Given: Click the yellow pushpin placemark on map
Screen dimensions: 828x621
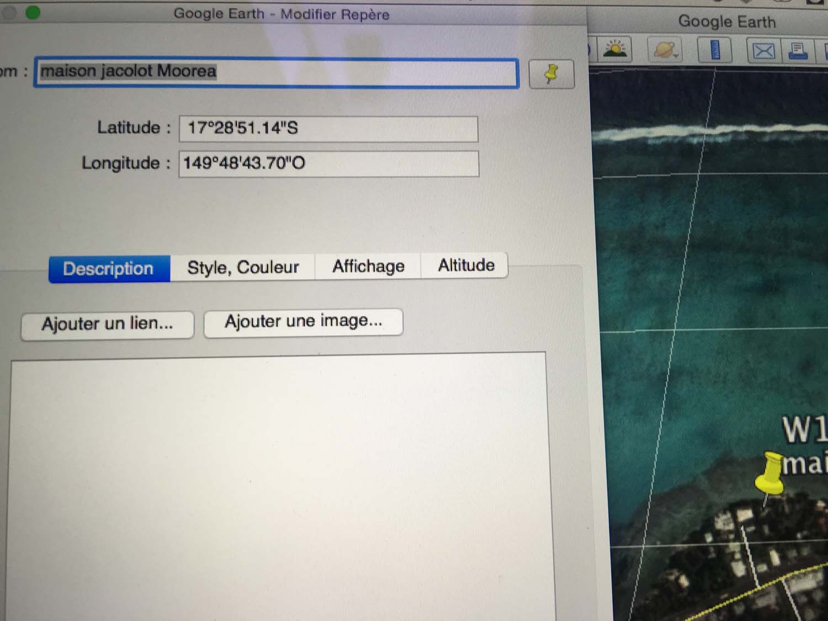Looking at the screenshot, I should click(769, 476).
